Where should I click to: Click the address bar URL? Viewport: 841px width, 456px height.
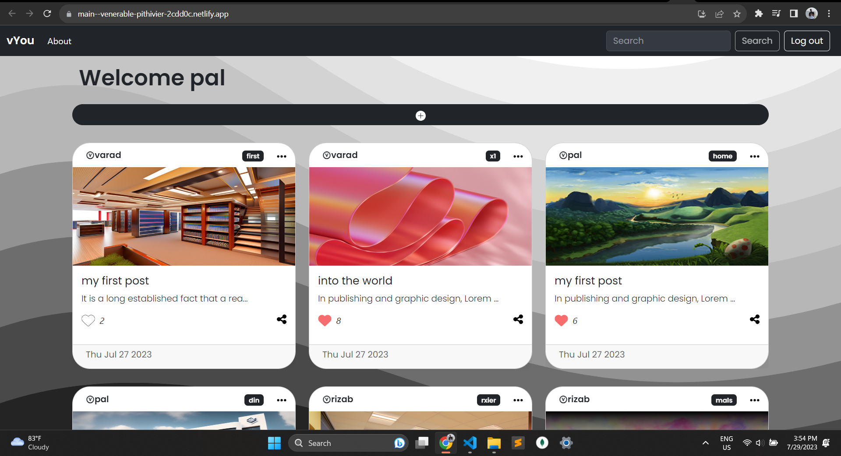pyautogui.click(x=153, y=14)
